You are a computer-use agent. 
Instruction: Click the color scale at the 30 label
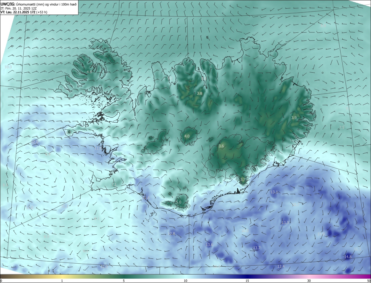(x=309, y=281)
